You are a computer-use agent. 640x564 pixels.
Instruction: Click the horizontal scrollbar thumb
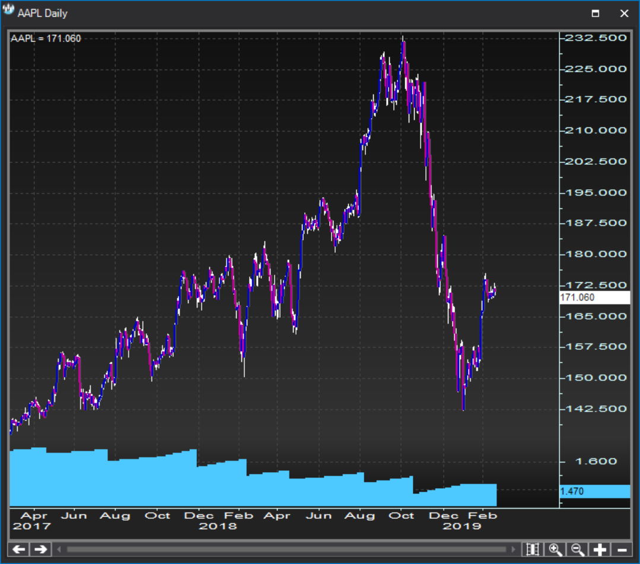pyautogui.click(x=286, y=549)
